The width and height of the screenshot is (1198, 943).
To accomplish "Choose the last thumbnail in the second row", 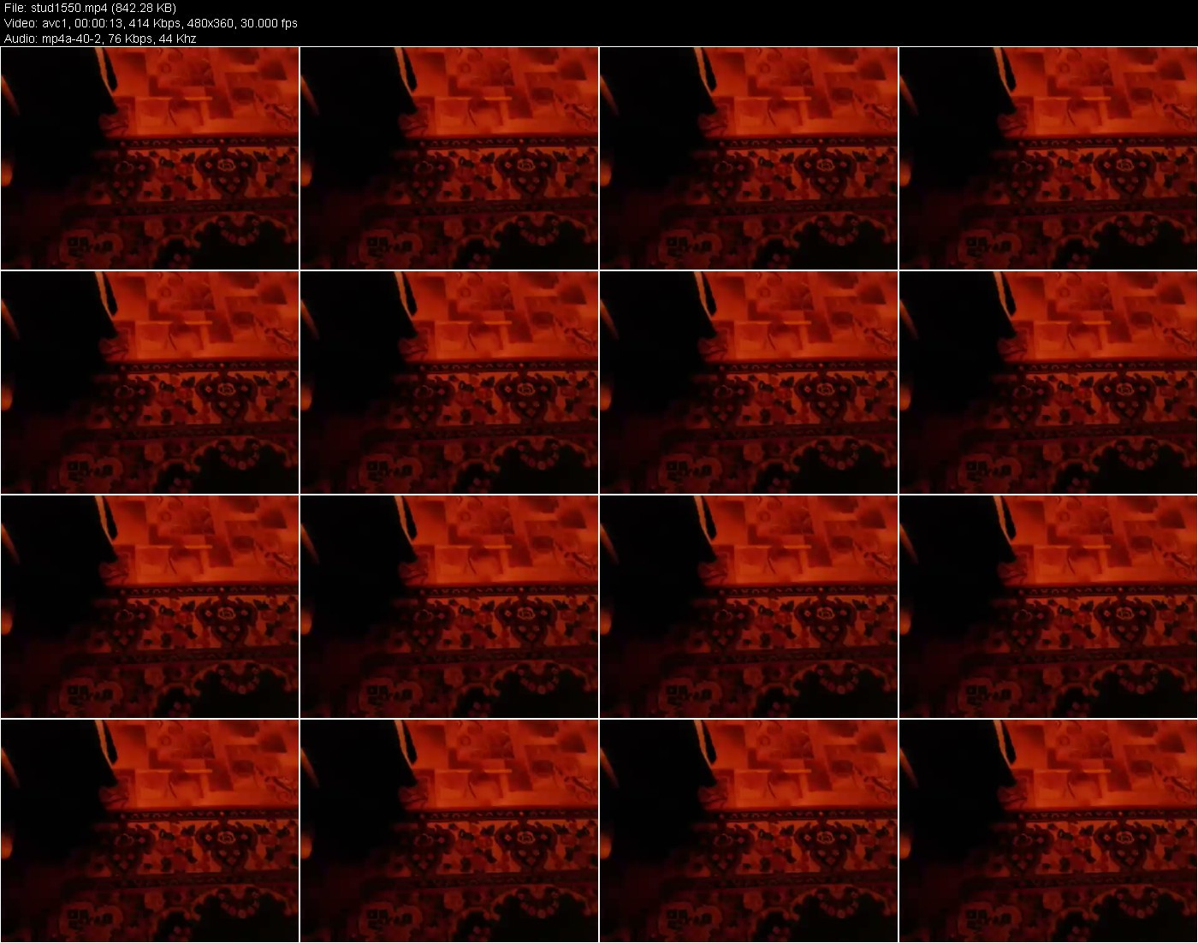I will [x=1048, y=383].
